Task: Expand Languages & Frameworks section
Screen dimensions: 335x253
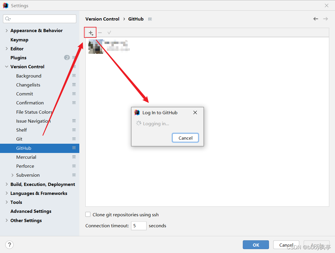Action: 7,193
